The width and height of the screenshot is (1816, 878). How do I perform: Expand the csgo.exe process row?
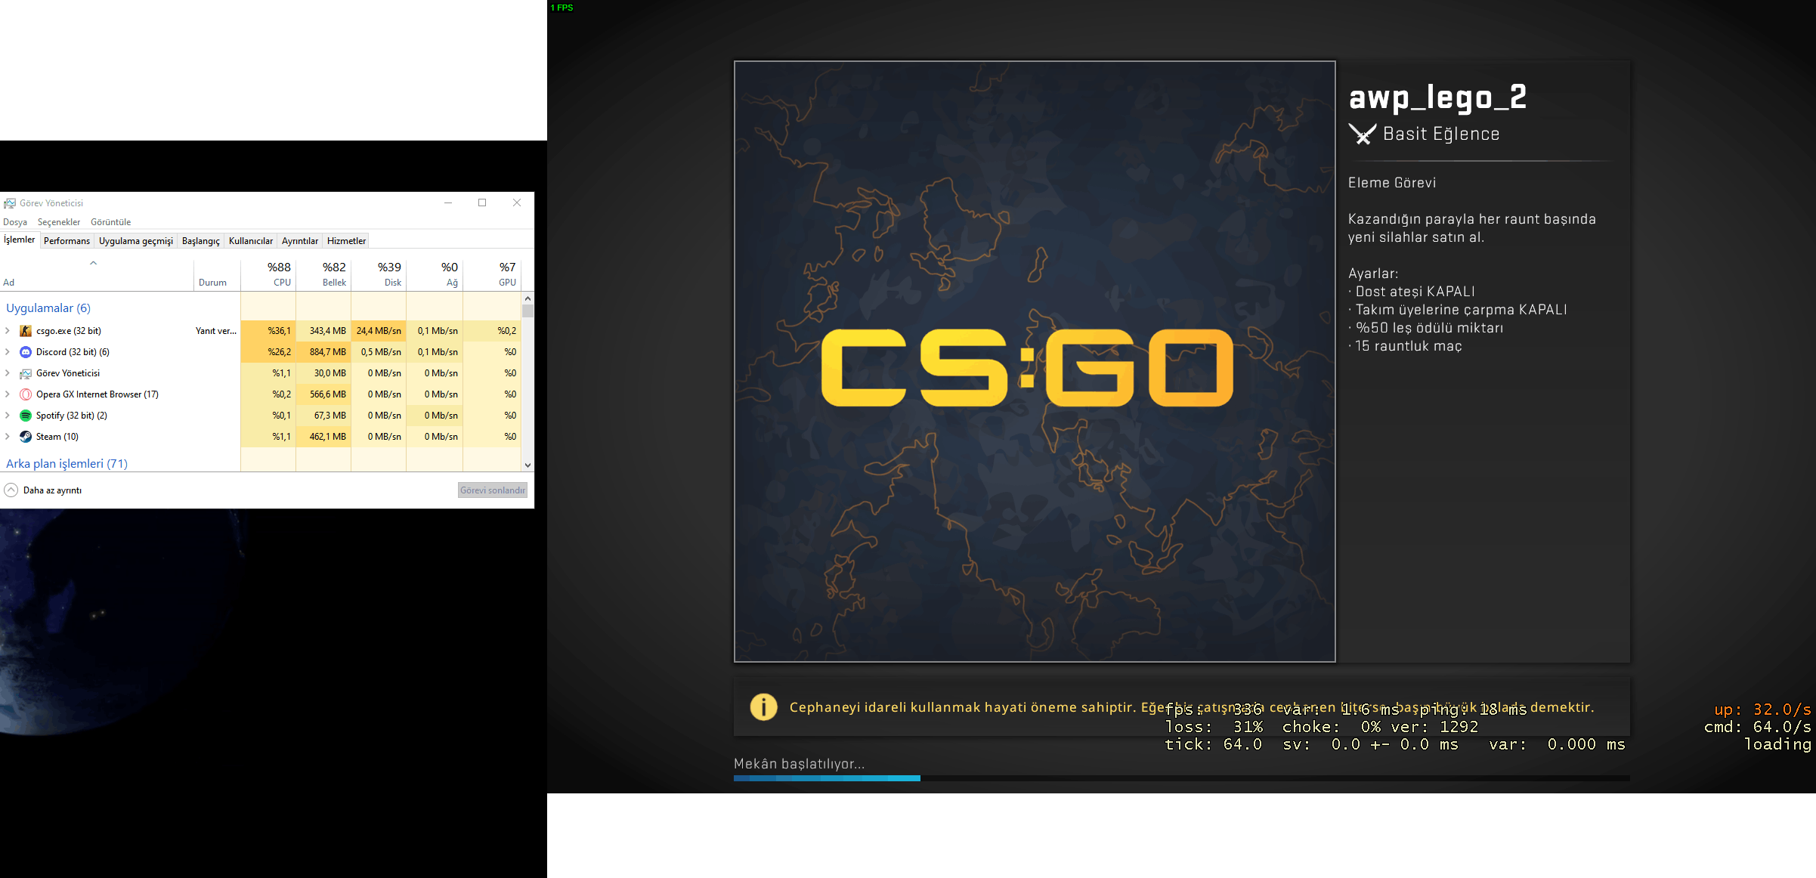pyautogui.click(x=8, y=331)
